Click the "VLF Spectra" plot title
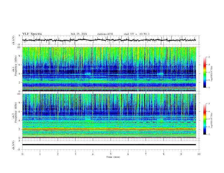The height and width of the screenshot is (173, 224). pos(32,34)
